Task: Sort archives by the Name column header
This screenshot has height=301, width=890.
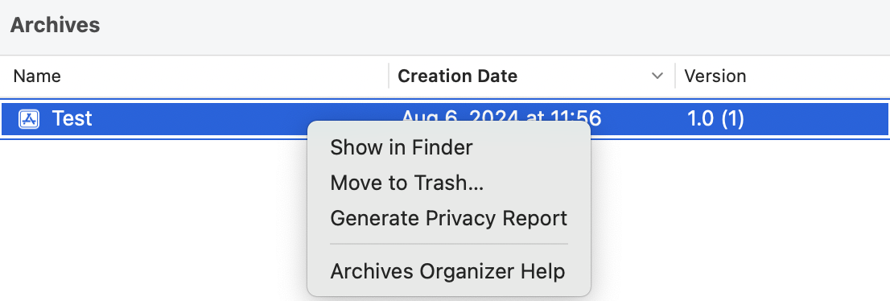Action: [x=37, y=76]
